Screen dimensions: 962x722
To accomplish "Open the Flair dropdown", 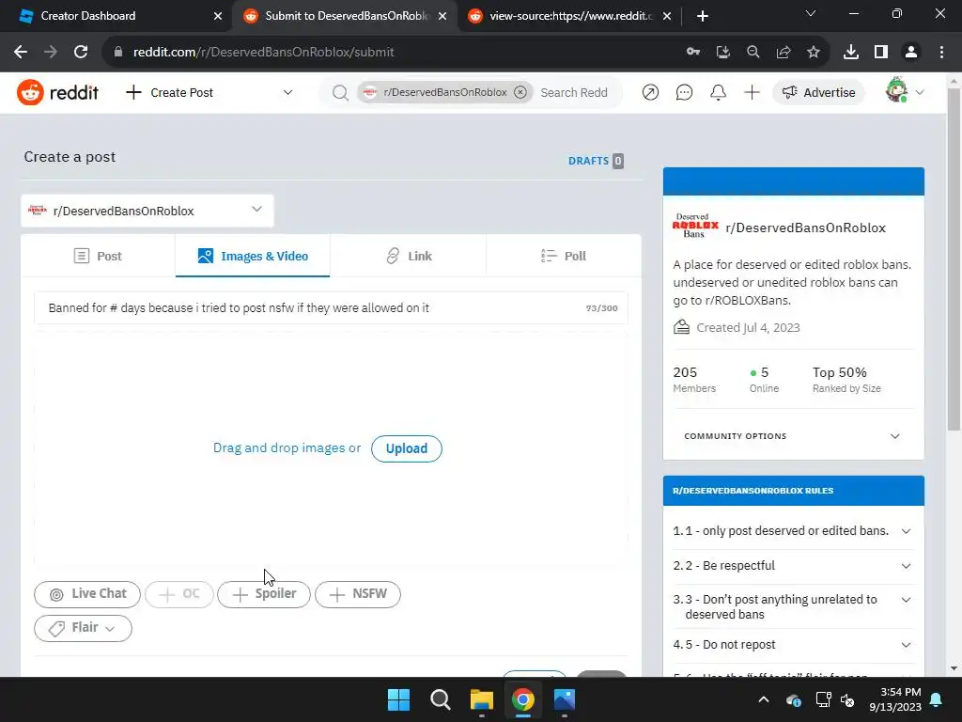I will [x=83, y=628].
